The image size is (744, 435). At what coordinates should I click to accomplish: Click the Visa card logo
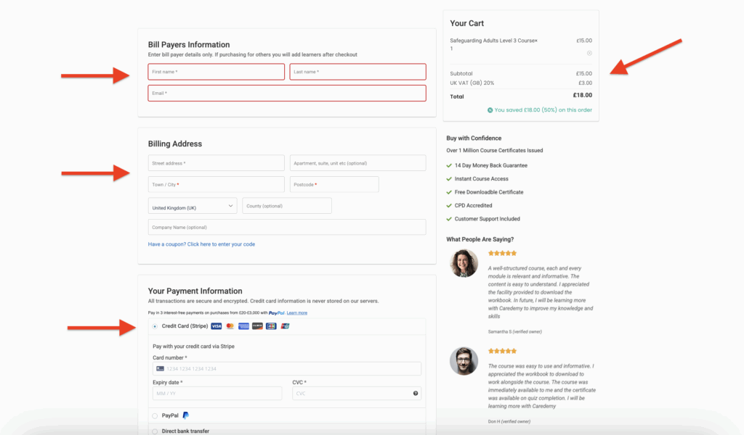pyautogui.click(x=217, y=326)
